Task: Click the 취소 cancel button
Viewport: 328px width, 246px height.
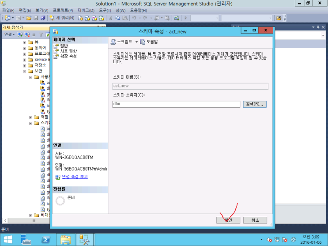Action: 255,220
